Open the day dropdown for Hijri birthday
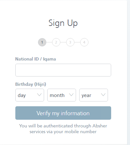This screenshot has width=130, height=145. point(30,95)
